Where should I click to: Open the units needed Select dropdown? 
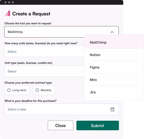coord(44,51)
